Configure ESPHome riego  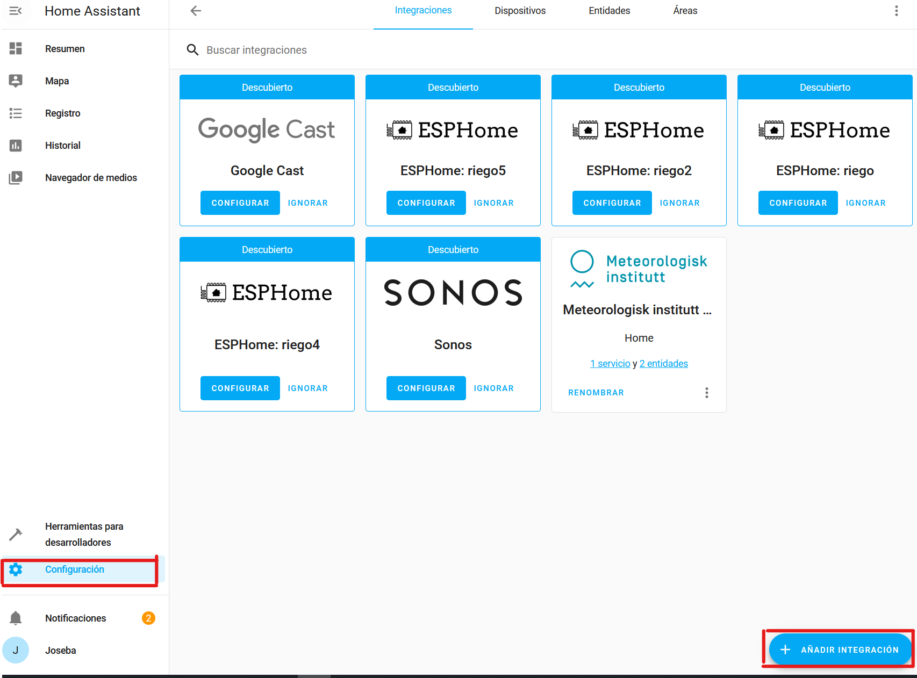[798, 203]
